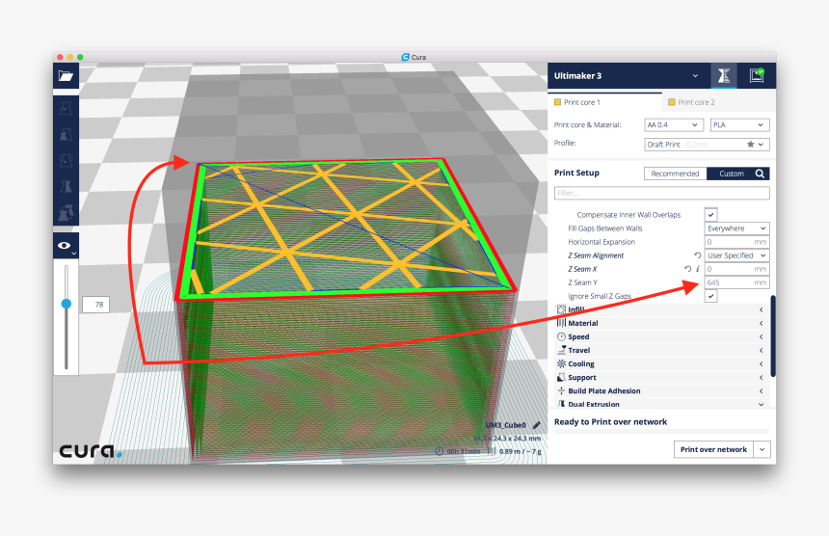Open Fill Gaps Between Walls dropdown
Viewport: 829px width, 536px height.
pos(737,228)
